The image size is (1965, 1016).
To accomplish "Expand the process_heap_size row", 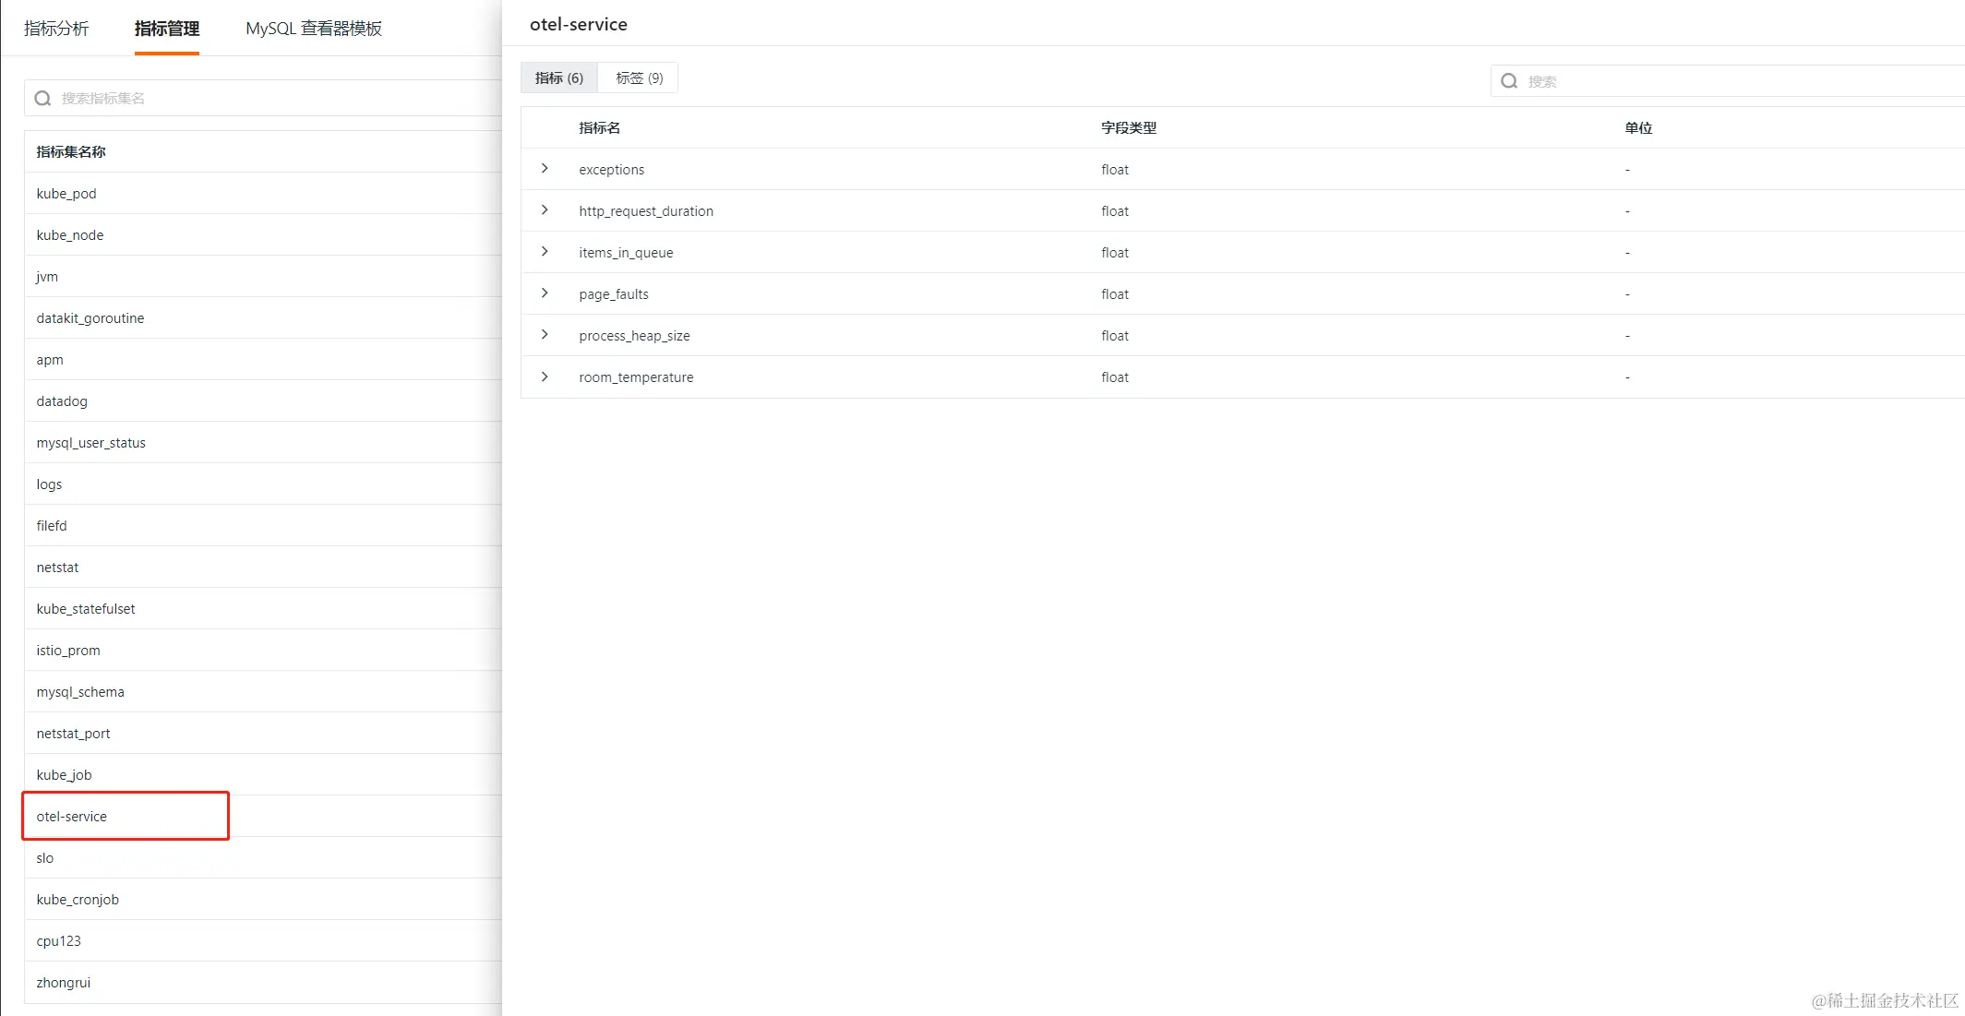I will [545, 335].
